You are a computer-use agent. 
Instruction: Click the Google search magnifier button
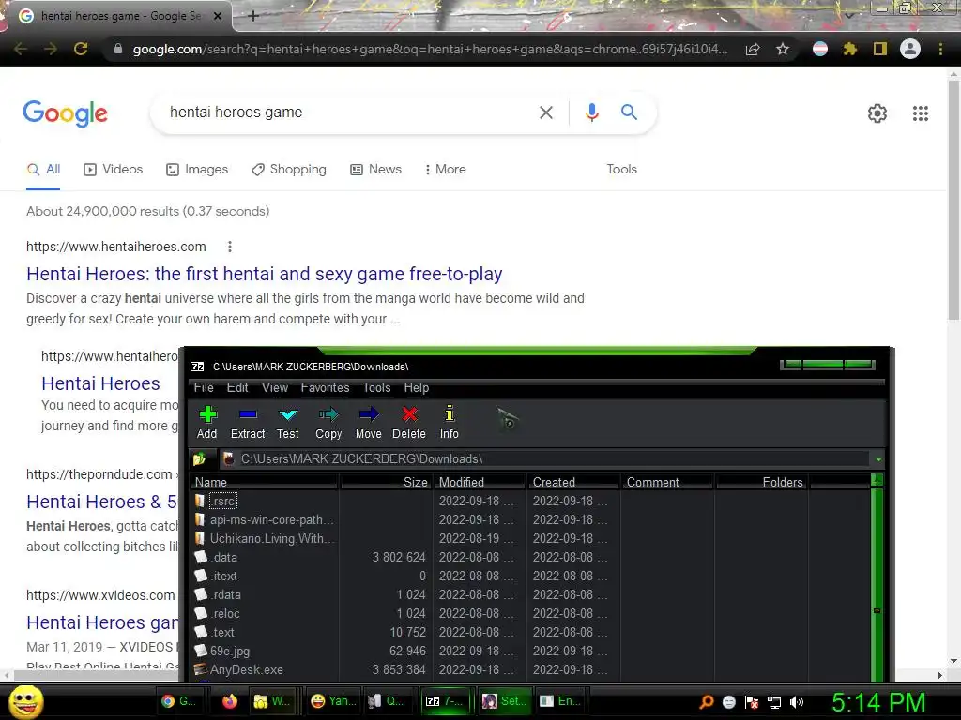pyautogui.click(x=629, y=112)
